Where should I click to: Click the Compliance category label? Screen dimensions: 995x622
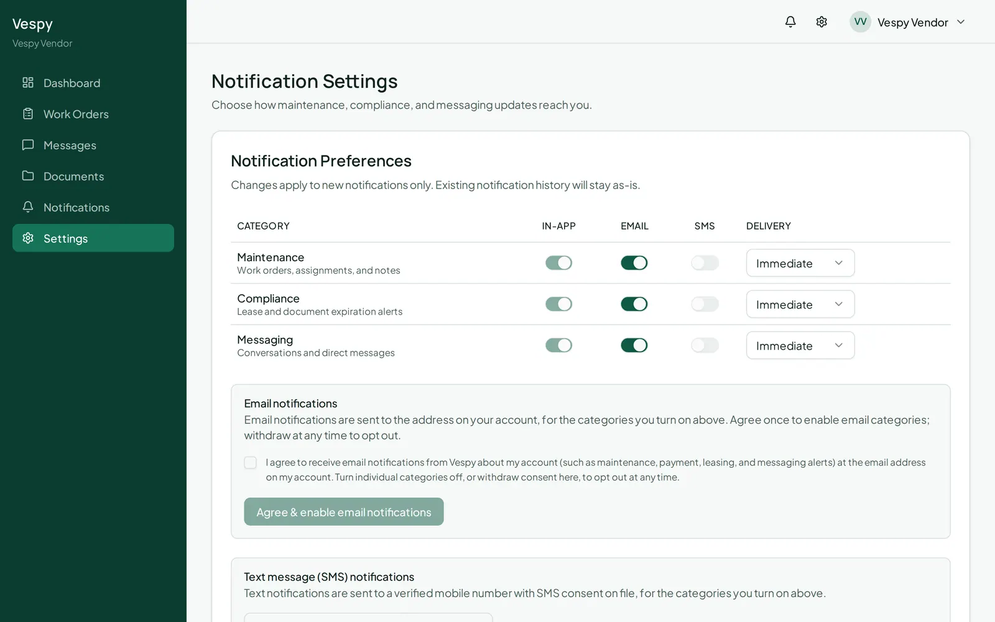[x=268, y=299]
